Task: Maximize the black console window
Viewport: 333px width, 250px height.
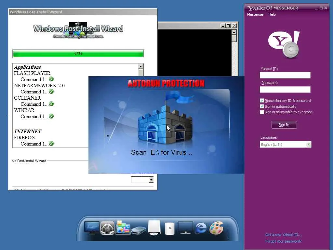Action: click(228, 25)
